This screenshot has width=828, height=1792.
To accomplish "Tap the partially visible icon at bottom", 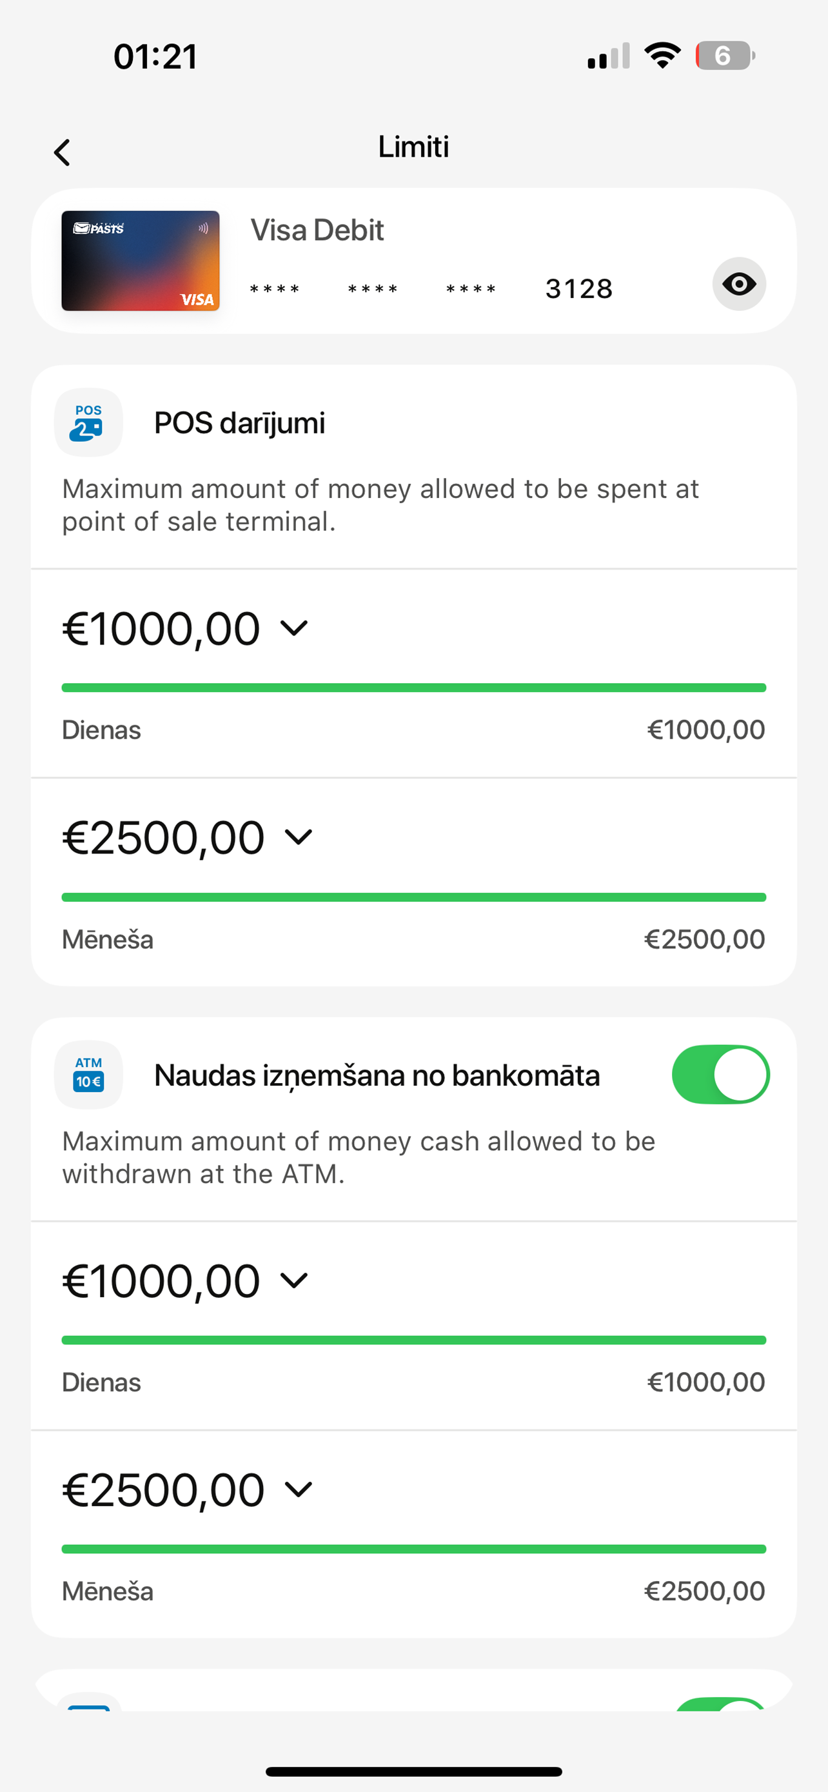I will point(88,1702).
